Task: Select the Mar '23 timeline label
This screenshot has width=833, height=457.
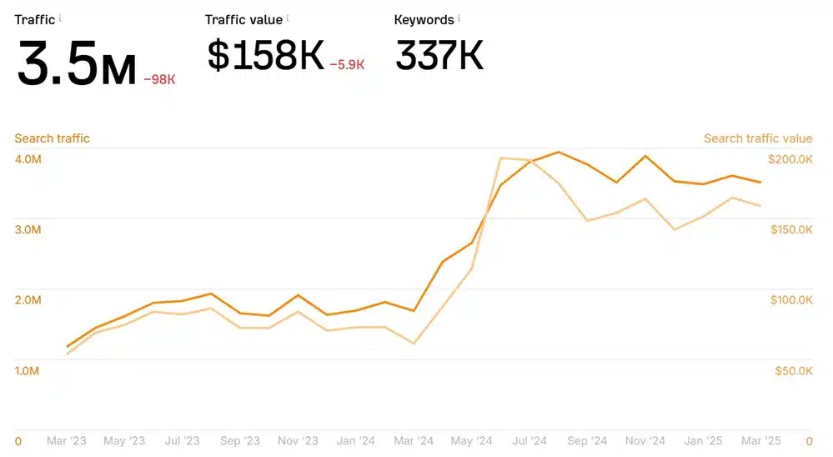Action: tap(67, 440)
